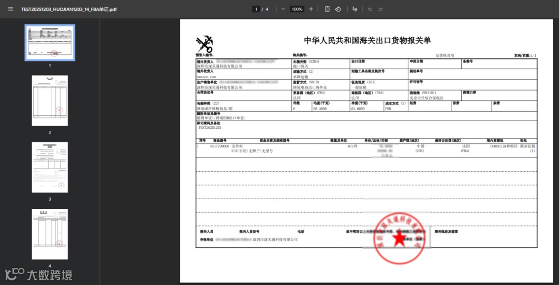559x285 pixels.
Task: Toggle the sidebar with the hamburger menu icon
Action: tap(11, 9)
